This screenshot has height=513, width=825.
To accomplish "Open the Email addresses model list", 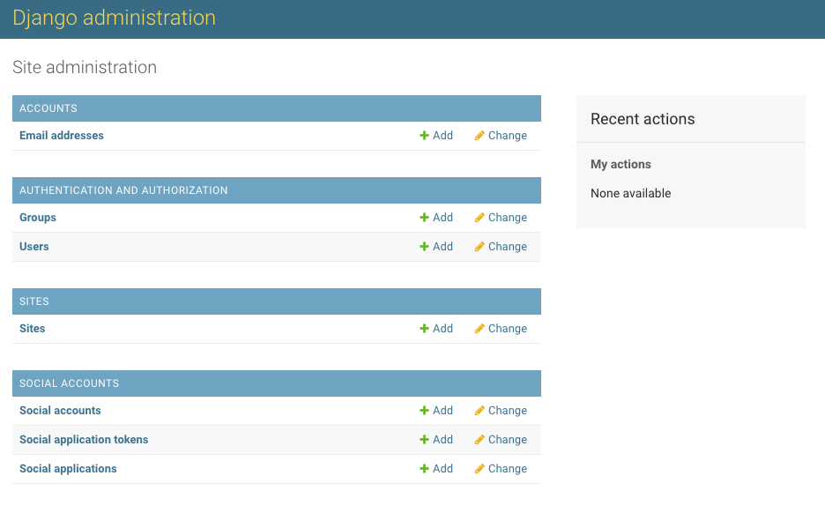I will coord(62,136).
